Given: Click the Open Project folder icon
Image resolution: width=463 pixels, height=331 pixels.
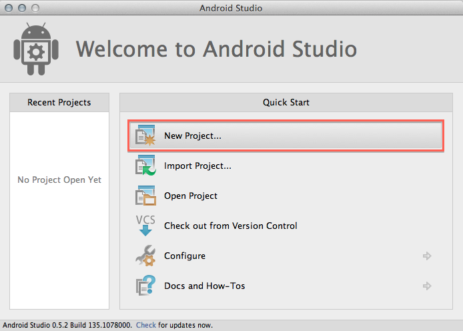Looking at the screenshot, I should [145, 196].
